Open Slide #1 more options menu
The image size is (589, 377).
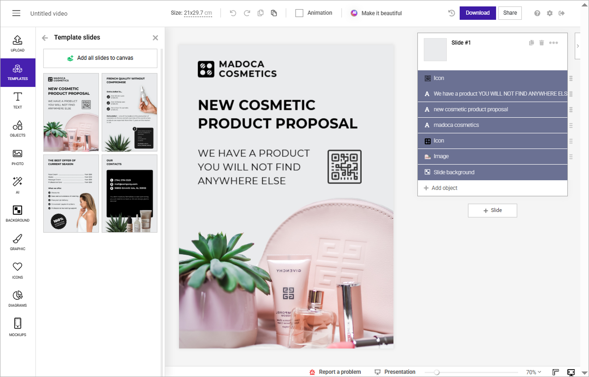(x=554, y=43)
